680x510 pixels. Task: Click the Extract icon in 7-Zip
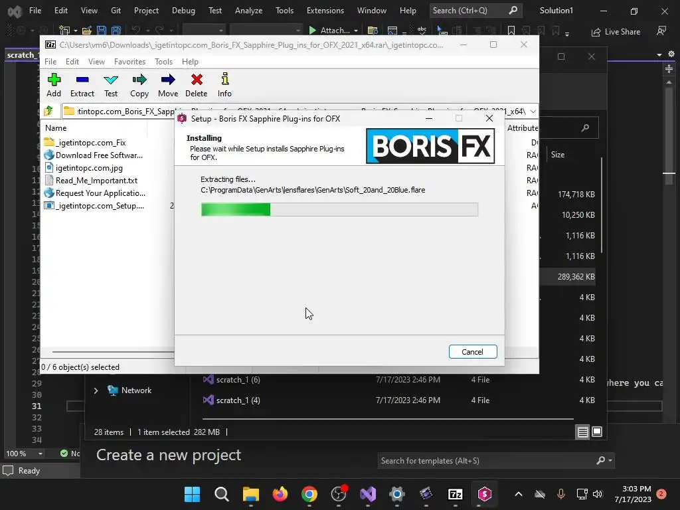[x=82, y=85]
